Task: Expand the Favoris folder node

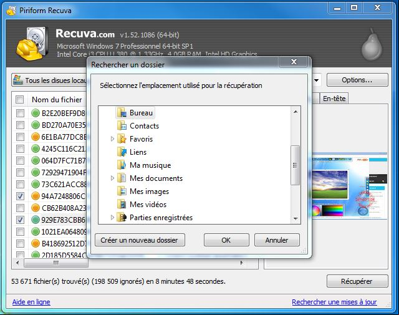Action: pos(112,138)
